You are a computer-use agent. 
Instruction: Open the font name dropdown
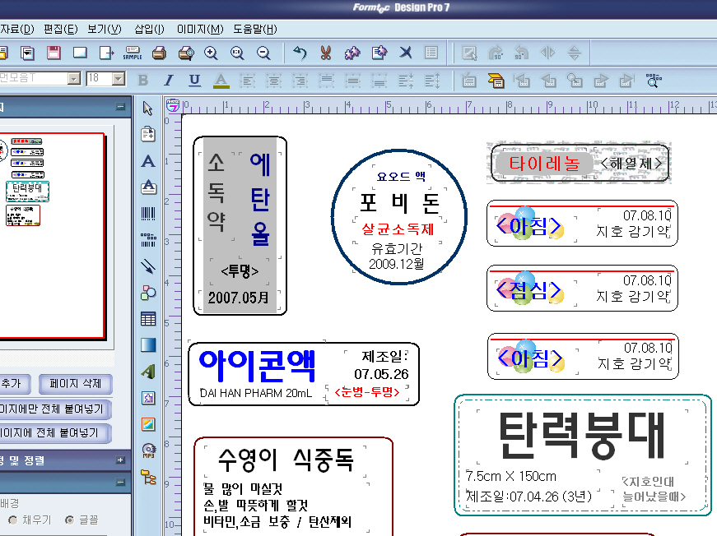73,79
